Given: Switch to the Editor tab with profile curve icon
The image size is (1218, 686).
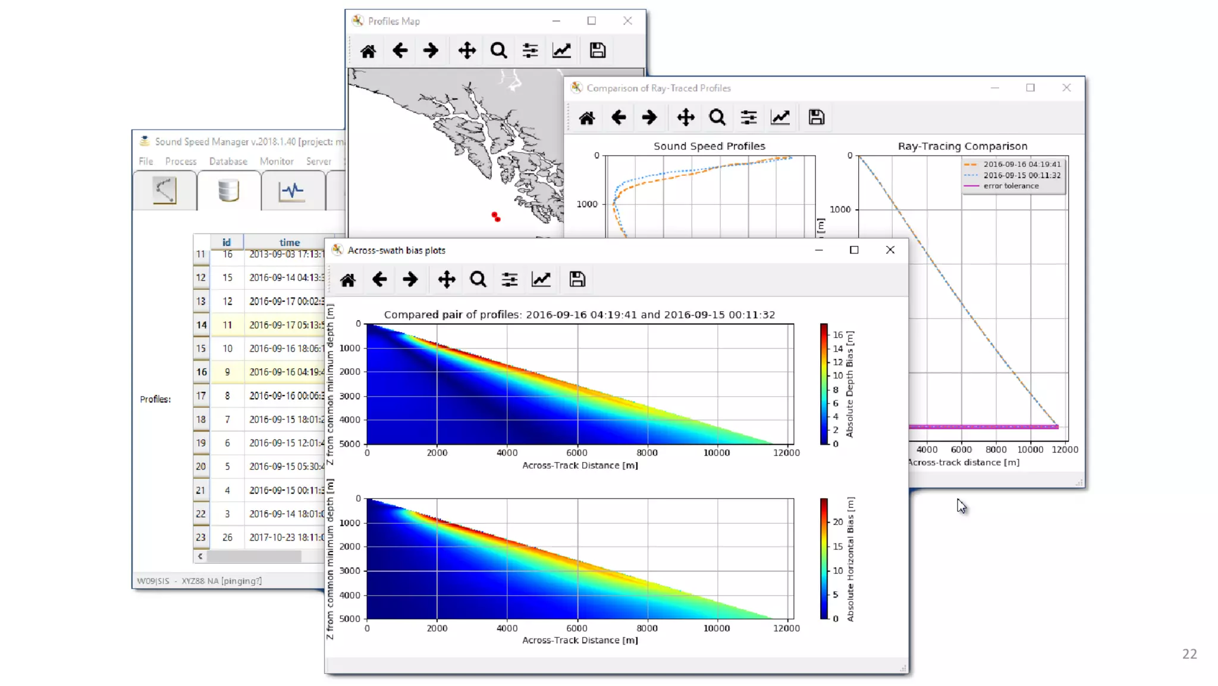Looking at the screenshot, I should coord(165,191).
